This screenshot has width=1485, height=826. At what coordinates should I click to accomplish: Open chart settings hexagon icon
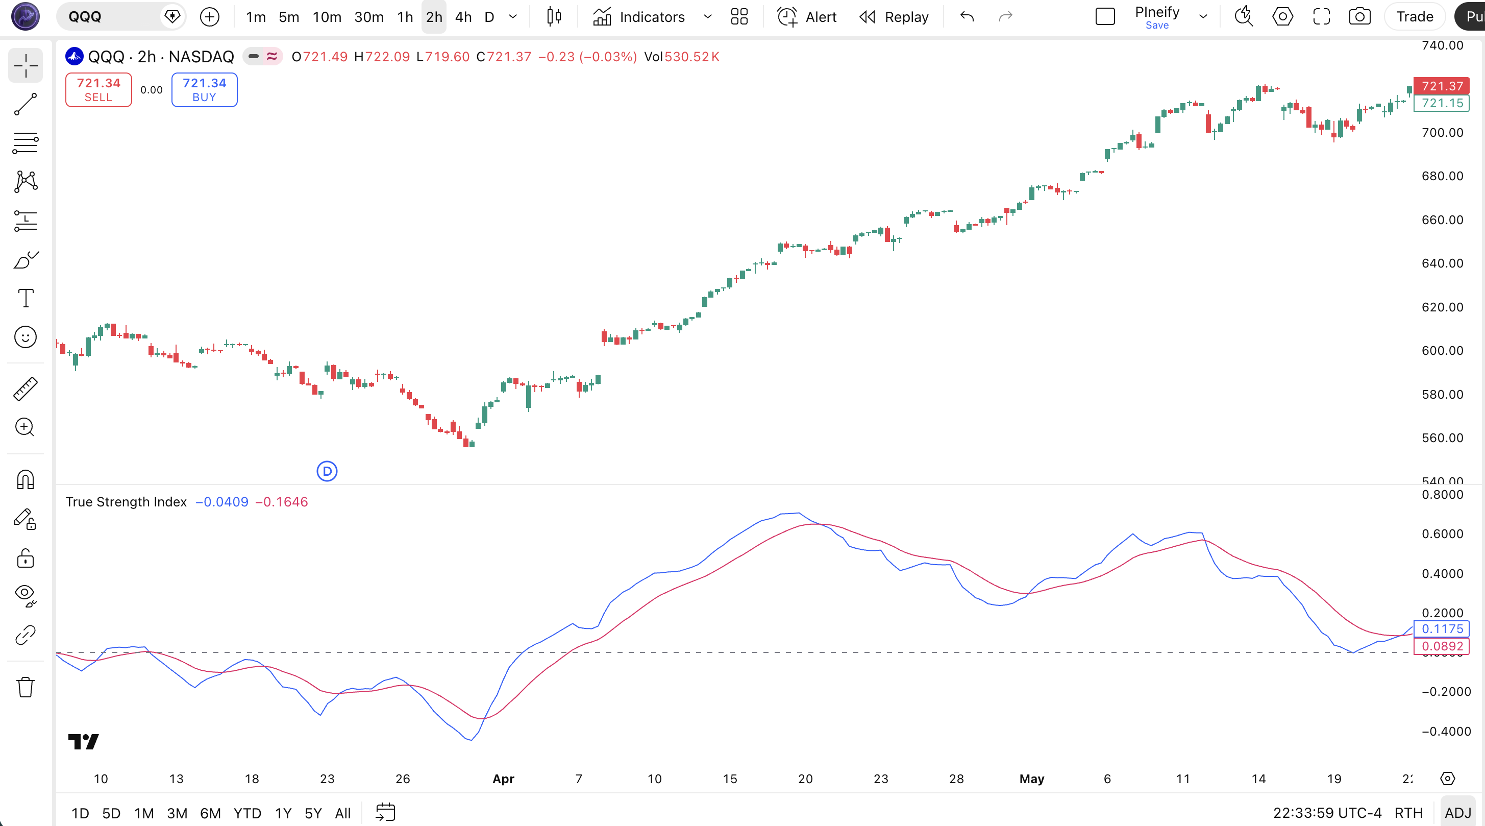pyautogui.click(x=1282, y=17)
